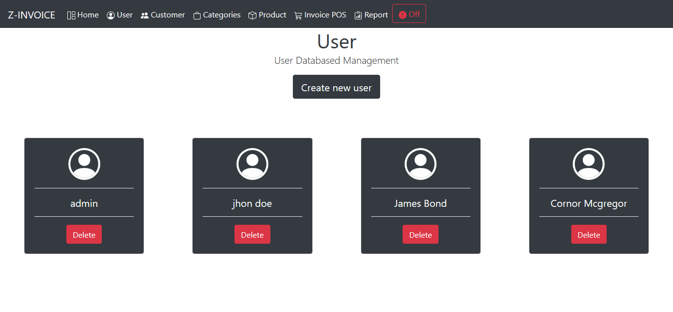The height and width of the screenshot is (312, 673).
Task: Click the avatar icon on admin card
Action: (x=84, y=164)
